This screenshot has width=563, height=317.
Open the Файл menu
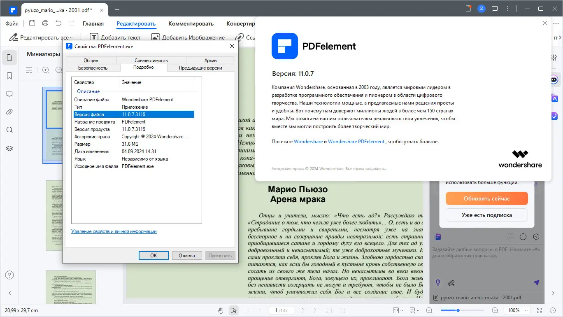coord(12,23)
